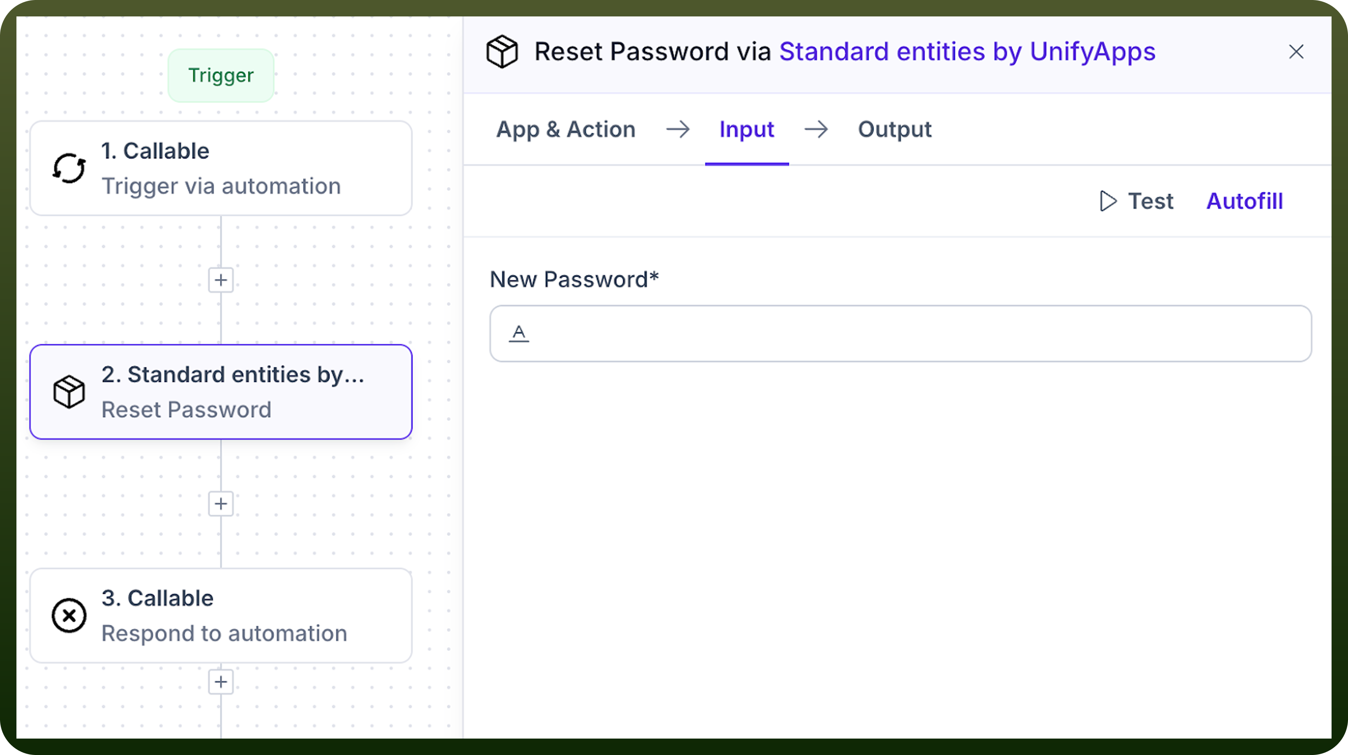Switch to the App & Action tab
This screenshot has height=755, width=1348.
(x=566, y=129)
